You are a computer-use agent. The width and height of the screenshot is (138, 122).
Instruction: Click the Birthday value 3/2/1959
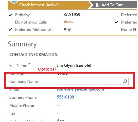(x=72, y=15)
